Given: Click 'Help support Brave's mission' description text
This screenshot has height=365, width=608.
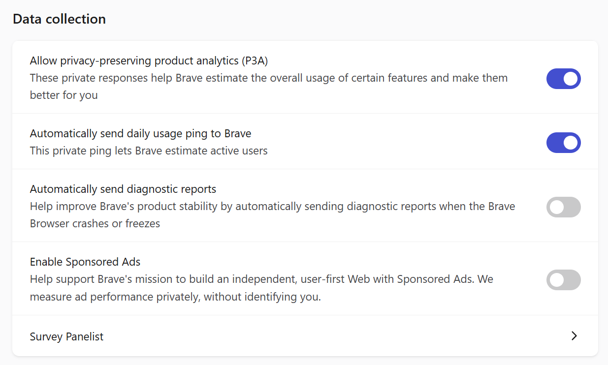Looking at the screenshot, I should tap(261, 288).
